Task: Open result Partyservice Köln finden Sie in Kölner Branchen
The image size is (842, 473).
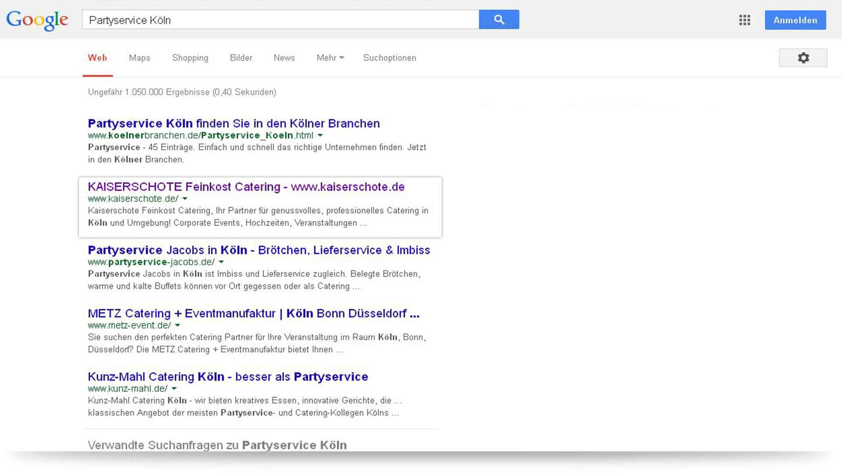Action: [234, 124]
